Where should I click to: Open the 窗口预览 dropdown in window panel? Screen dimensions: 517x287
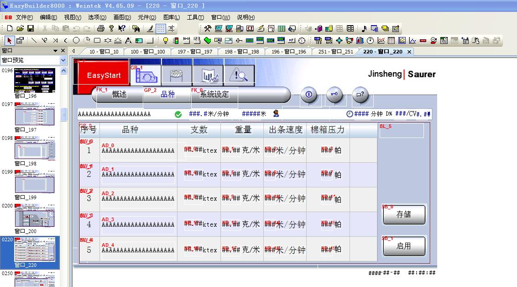coord(63,60)
